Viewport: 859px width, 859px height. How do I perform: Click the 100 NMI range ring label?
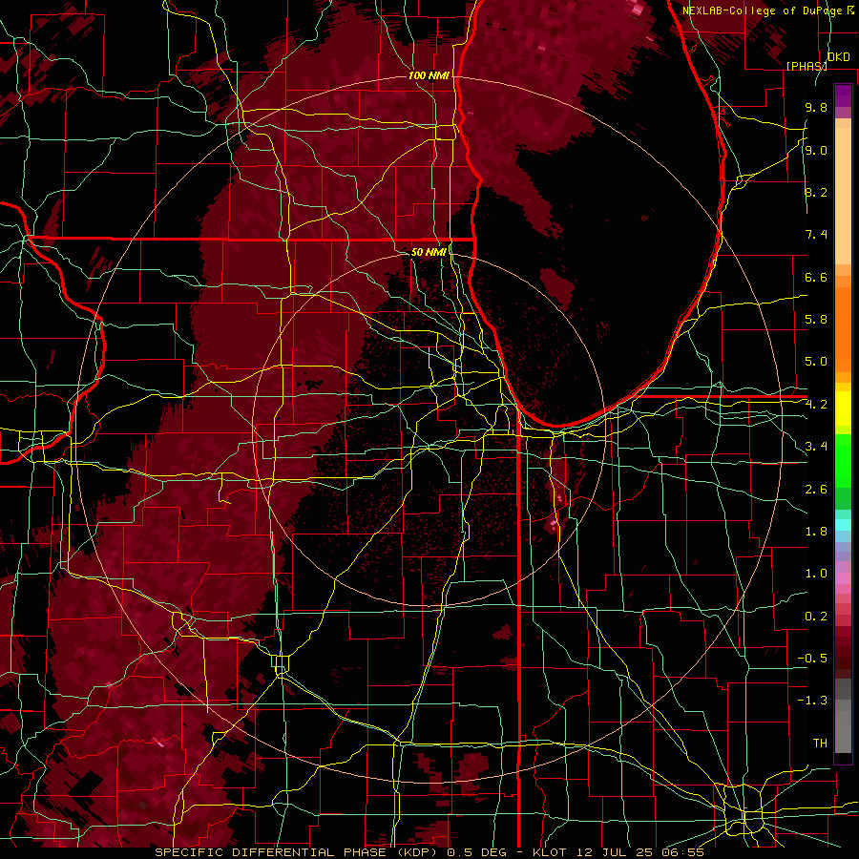[429, 75]
